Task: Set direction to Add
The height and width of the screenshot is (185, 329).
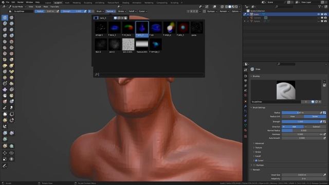Action: (x=293, y=127)
